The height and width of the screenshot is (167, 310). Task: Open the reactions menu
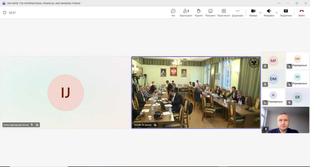(210, 13)
